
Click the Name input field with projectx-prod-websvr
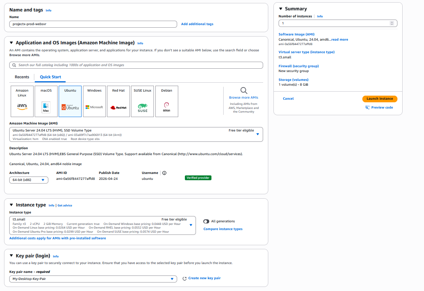pos(93,24)
